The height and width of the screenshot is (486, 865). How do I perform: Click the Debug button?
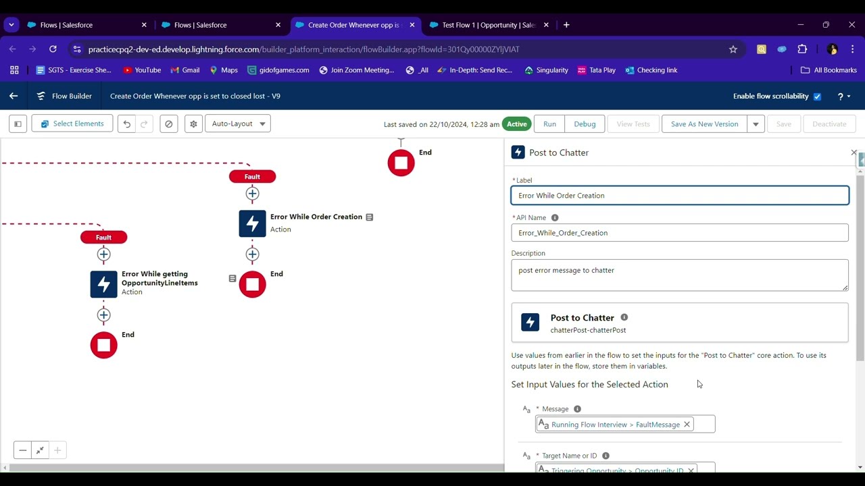[x=585, y=124]
